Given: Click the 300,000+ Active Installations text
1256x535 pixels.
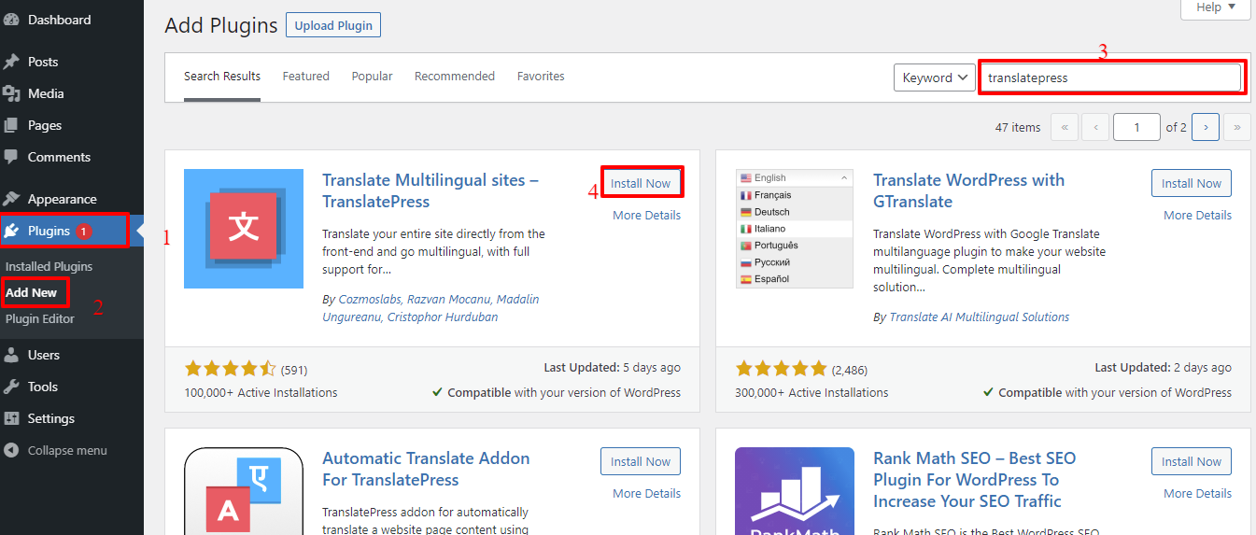Looking at the screenshot, I should (812, 392).
